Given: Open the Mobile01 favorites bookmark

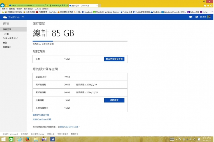Looking at the screenshot, I should point(98,12).
